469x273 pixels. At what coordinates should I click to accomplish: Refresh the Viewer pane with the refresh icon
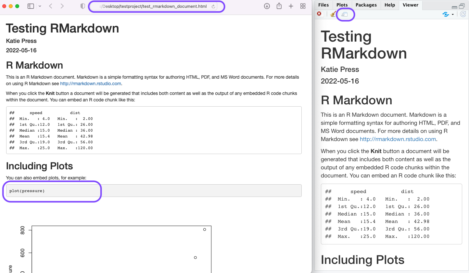point(463,14)
